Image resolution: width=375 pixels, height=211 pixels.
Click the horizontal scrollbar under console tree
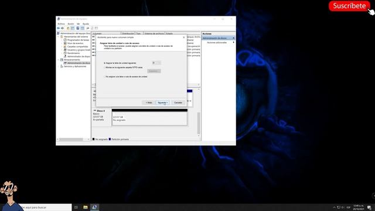pos(71,139)
